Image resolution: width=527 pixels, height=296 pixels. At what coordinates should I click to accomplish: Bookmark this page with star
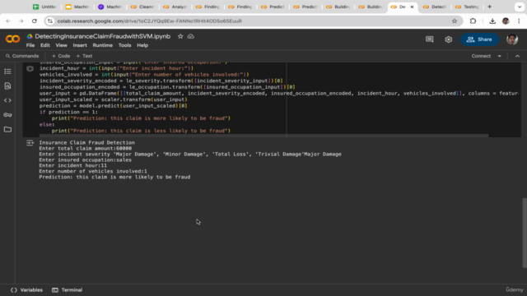[455, 21]
